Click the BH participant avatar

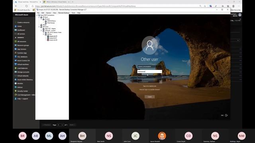point(82,136)
